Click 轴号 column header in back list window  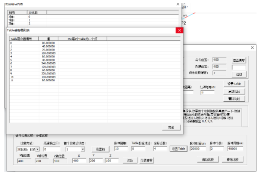[x=17, y=12]
